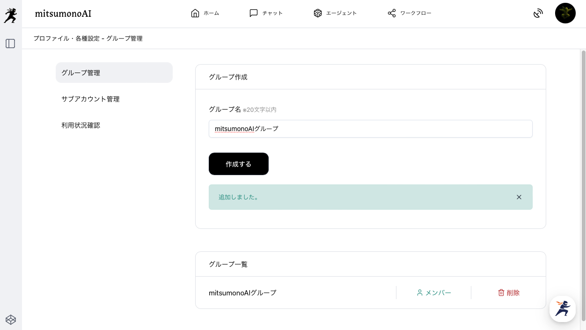Open the user profile avatar
The height and width of the screenshot is (330, 586).
pos(565,13)
